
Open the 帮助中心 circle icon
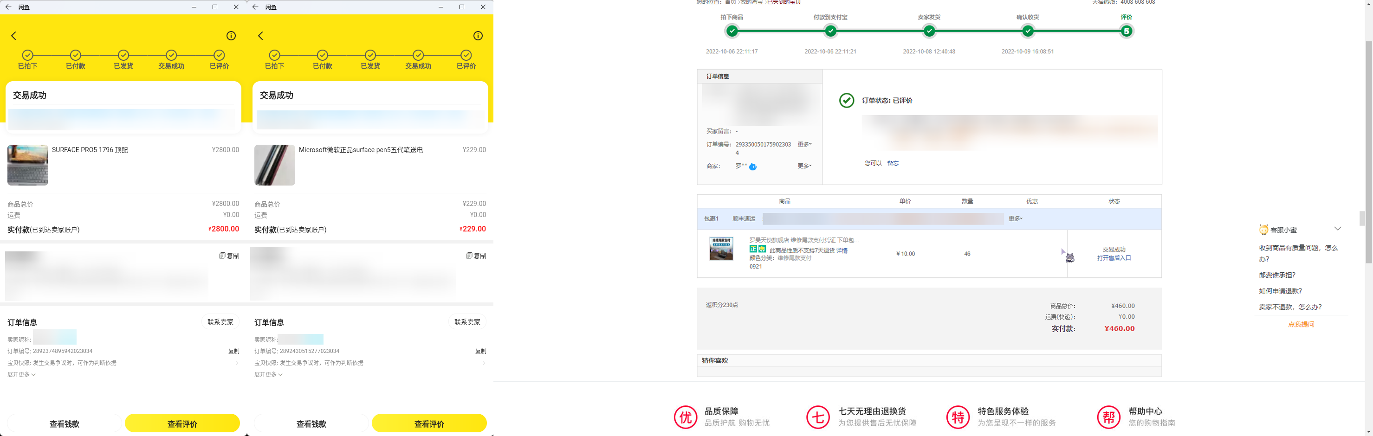(x=1108, y=417)
